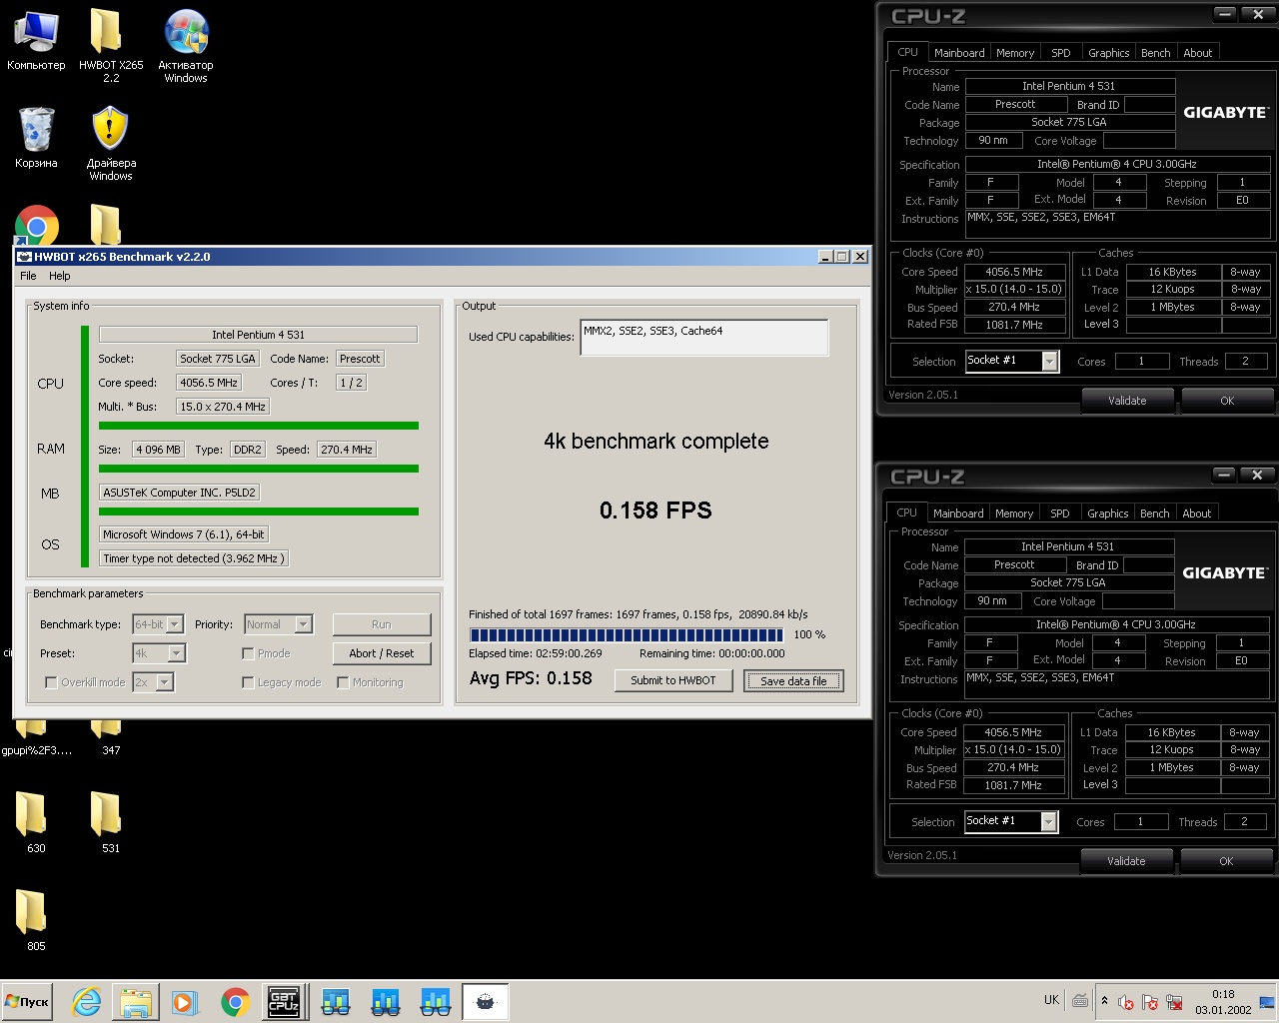The width and height of the screenshot is (1279, 1023).
Task: Open the Компьютер desktop icon
Action: point(36,41)
